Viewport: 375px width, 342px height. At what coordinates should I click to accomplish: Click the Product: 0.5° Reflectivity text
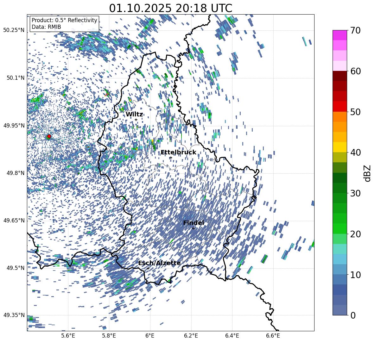[x=64, y=20]
